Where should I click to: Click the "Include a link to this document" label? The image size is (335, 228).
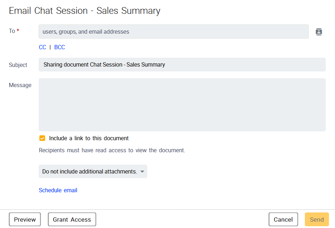click(89, 138)
